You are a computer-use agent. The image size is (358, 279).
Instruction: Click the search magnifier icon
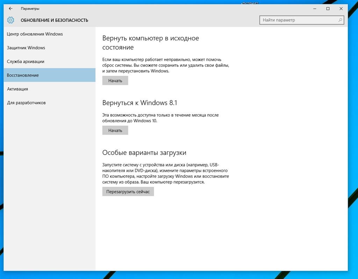tap(340, 20)
